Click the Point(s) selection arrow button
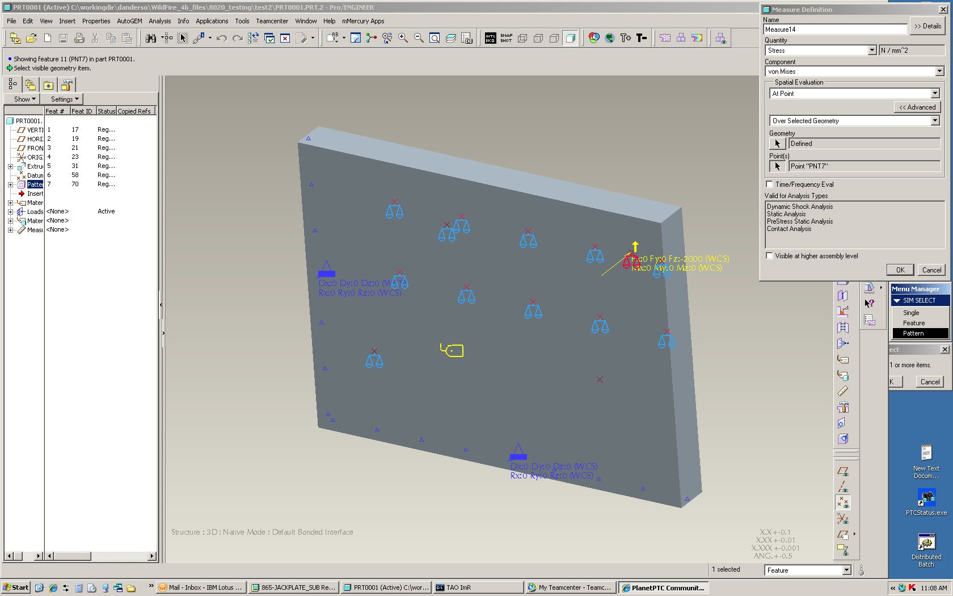953x596 pixels. tap(777, 166)
